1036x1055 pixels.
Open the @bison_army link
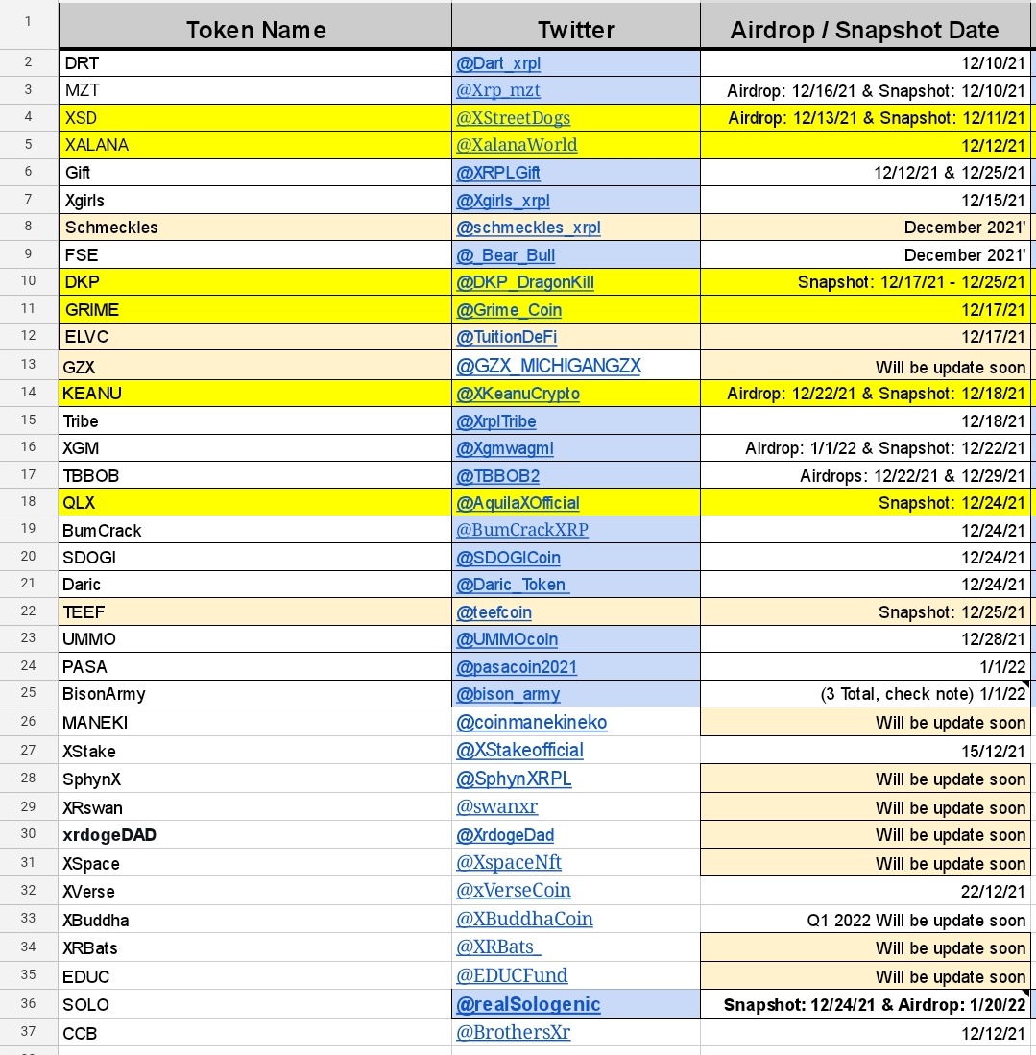[x=508, y=694]
